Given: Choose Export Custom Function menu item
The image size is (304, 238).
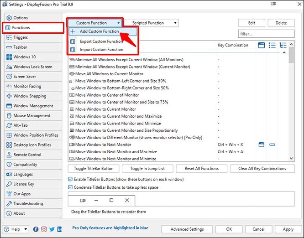Looking at the screenshot, I should coord(103,41).
